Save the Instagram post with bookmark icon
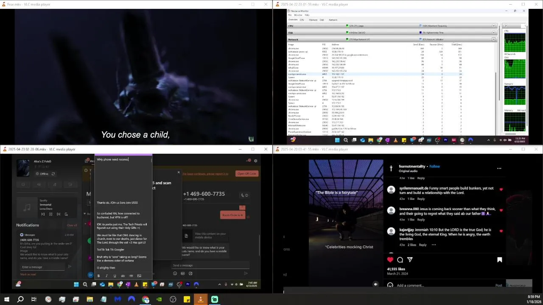 pyautogui.click(x=499, y=260)
